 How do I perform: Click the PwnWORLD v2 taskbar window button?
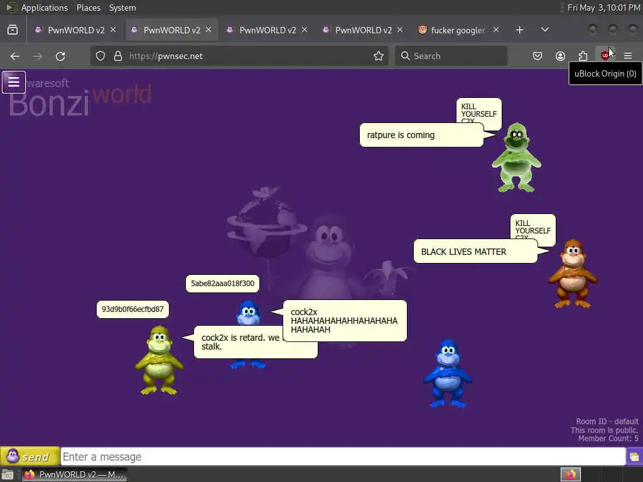pyautogui.click(x=74, y=474)
